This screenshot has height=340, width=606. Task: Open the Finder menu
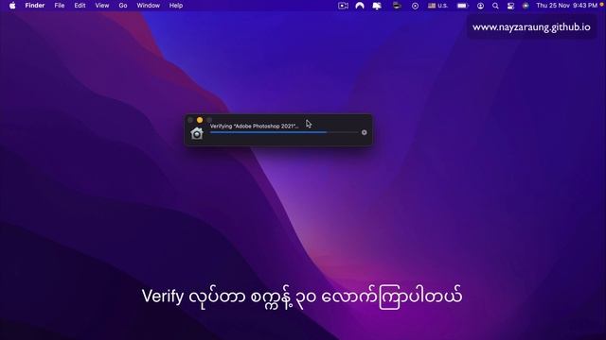35,6
